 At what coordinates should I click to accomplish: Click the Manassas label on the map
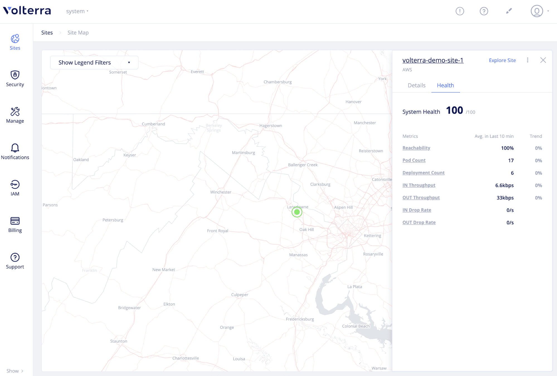pyautogui.click(x=298, y=255)
